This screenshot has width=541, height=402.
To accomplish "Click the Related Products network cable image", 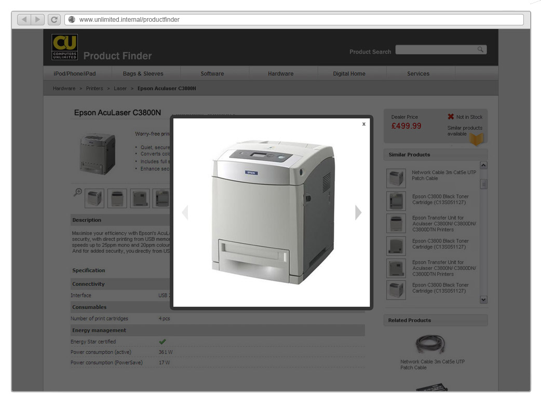I will pos(430,344).
